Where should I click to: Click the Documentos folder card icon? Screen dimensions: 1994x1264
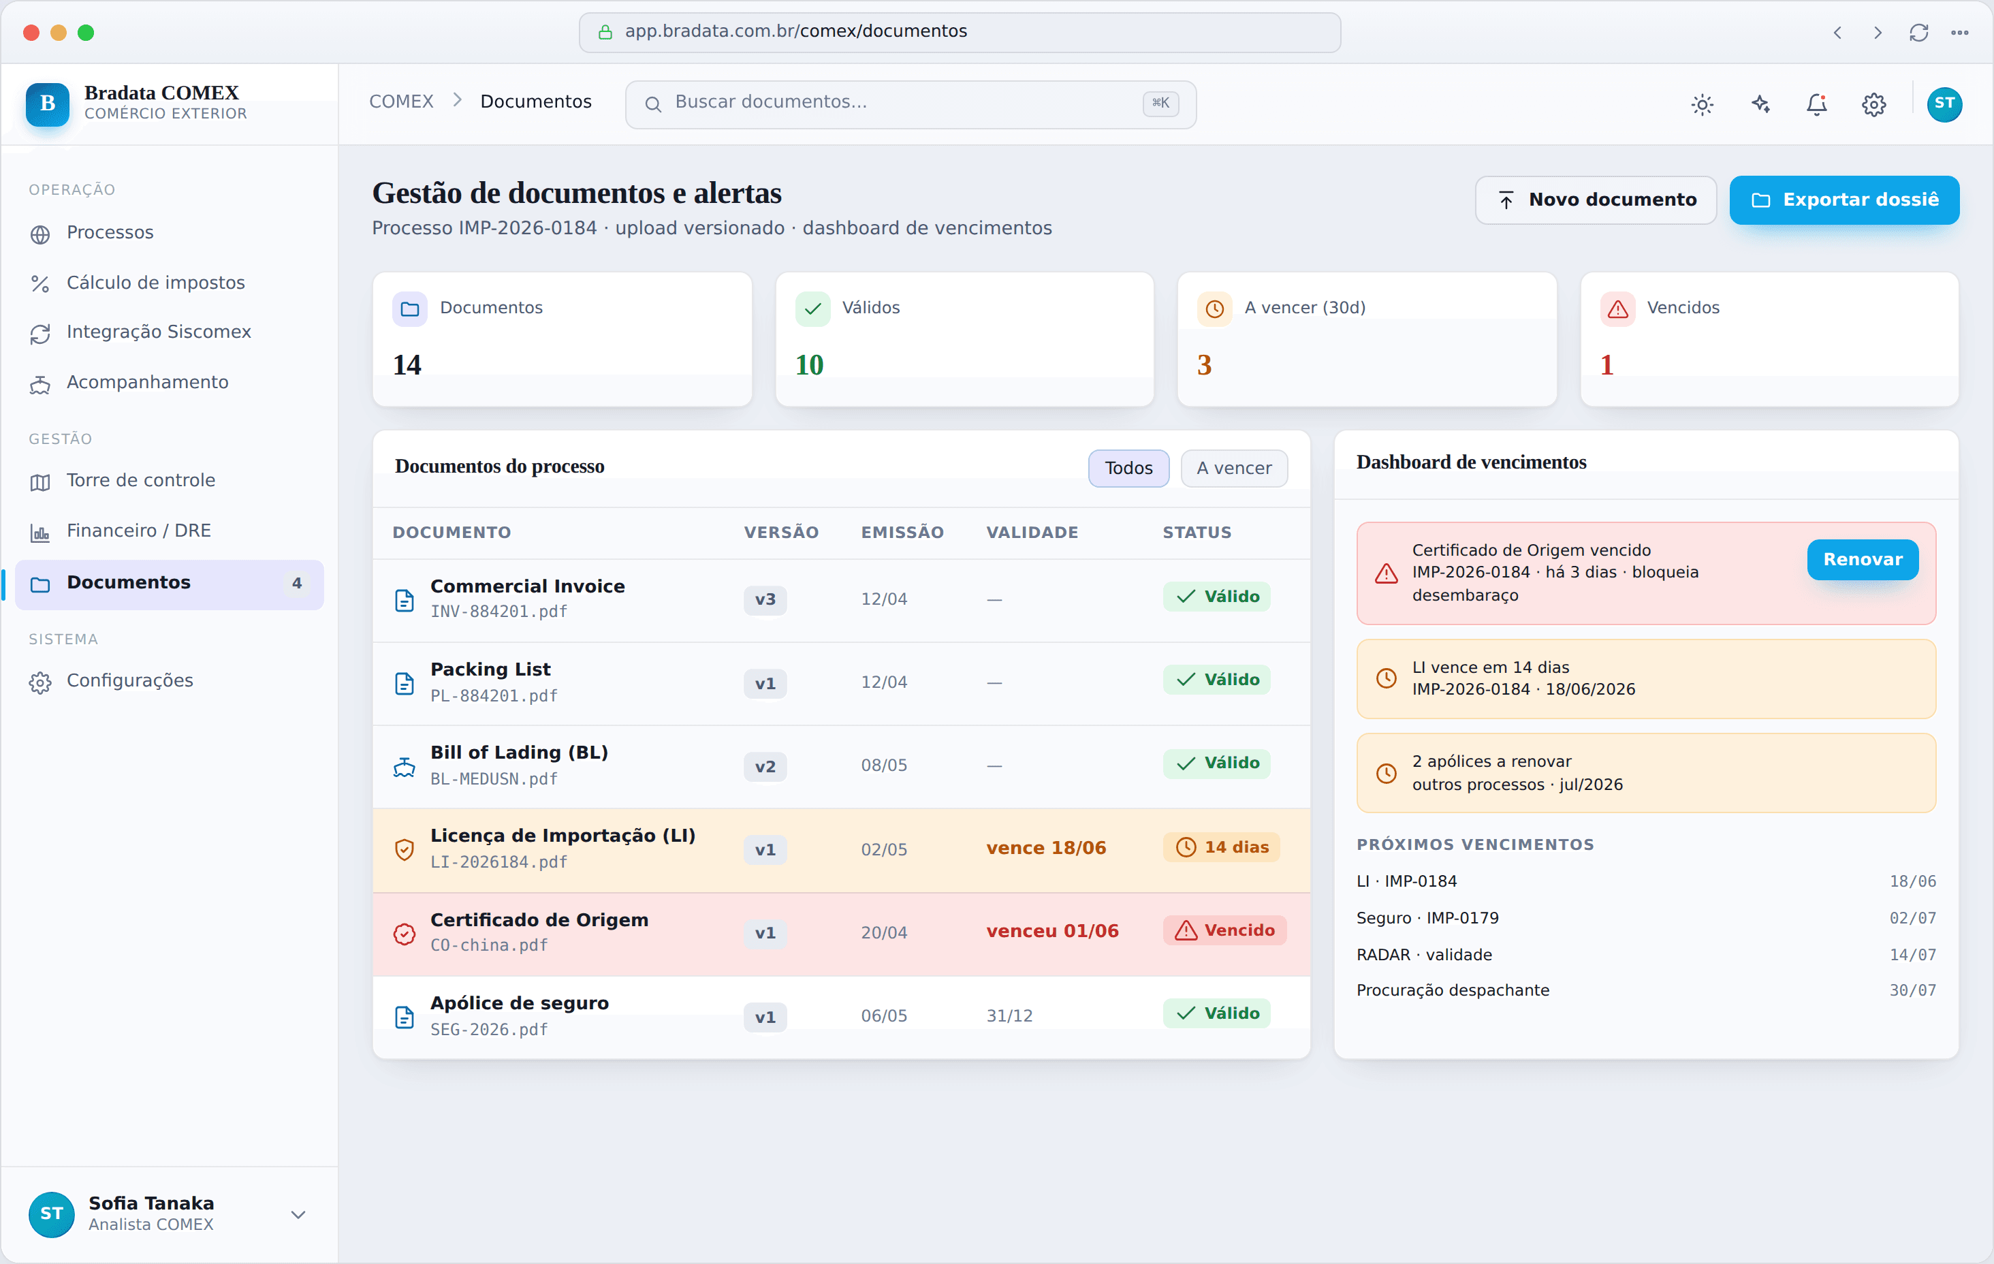click(410, 309)
